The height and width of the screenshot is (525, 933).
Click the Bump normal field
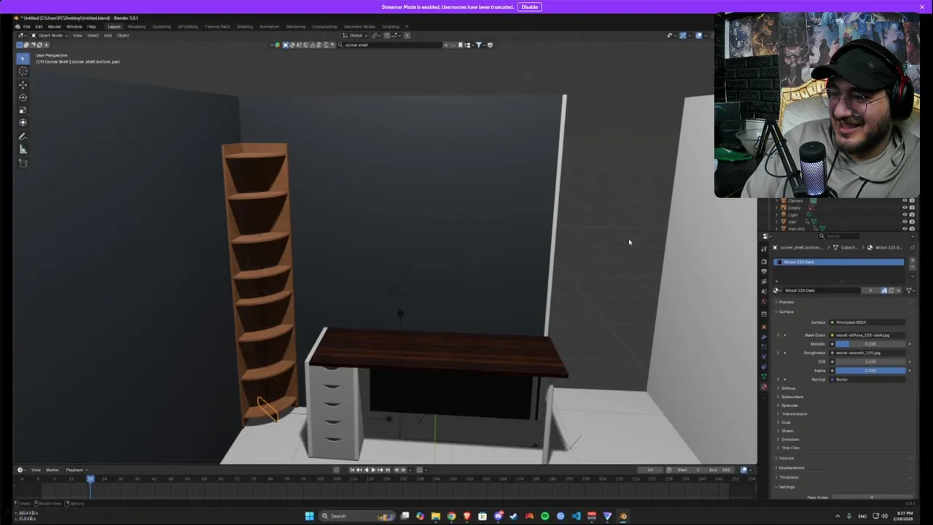pos(867,379)
